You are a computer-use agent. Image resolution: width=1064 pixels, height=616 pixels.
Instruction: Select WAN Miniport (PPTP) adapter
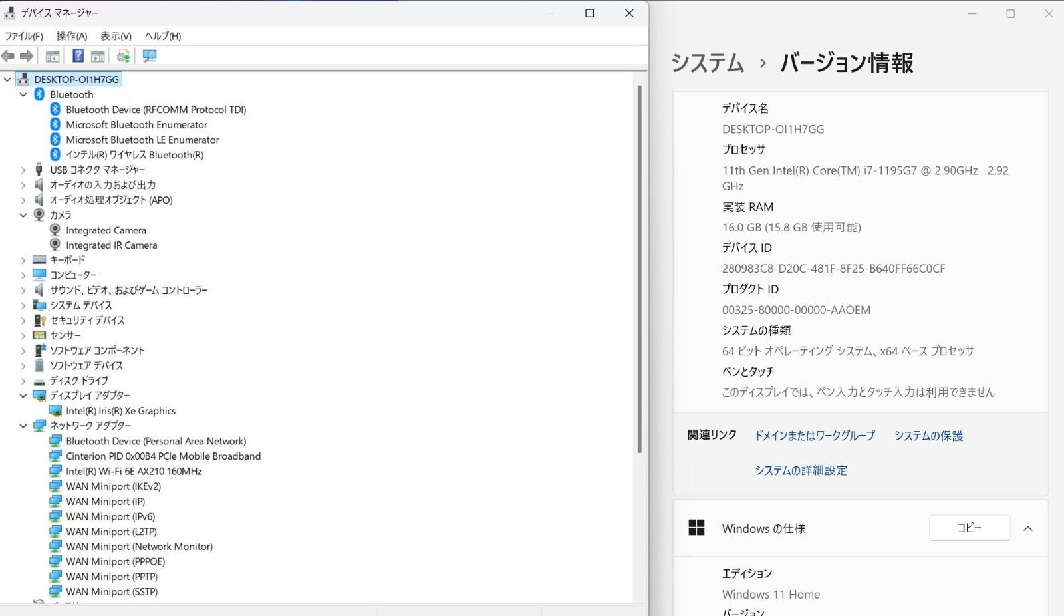pos(112,577)
